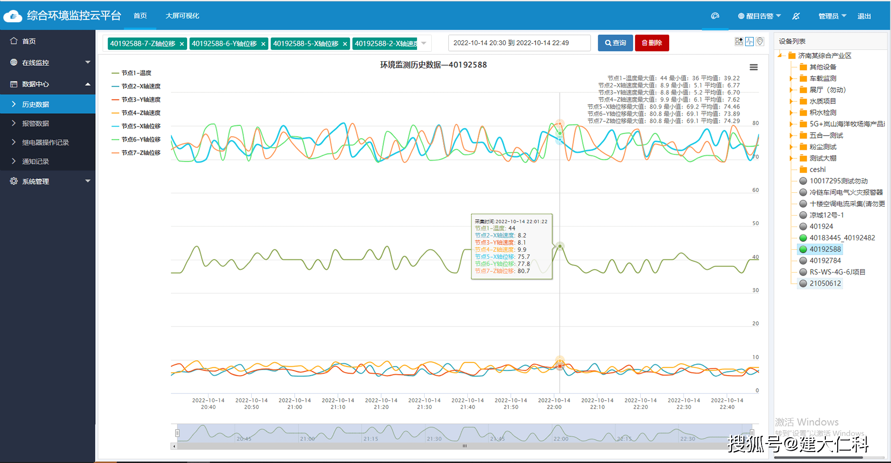Click the ceshi folder icon

tap(803, 169)
